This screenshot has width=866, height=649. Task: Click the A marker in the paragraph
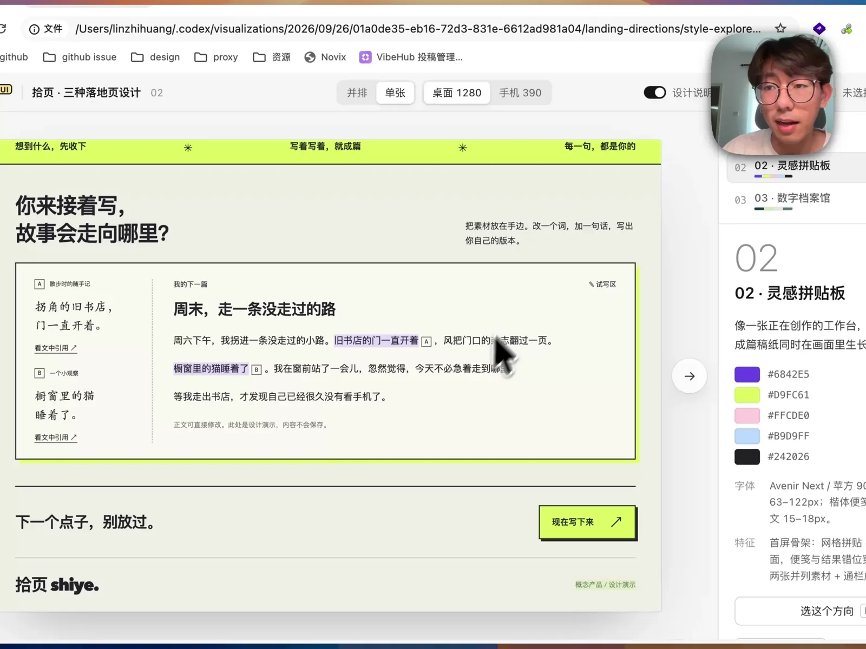pos(427,341)
